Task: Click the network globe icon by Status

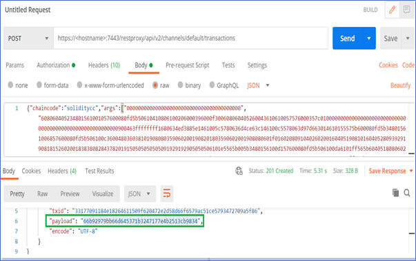Action: coord(239,171)
